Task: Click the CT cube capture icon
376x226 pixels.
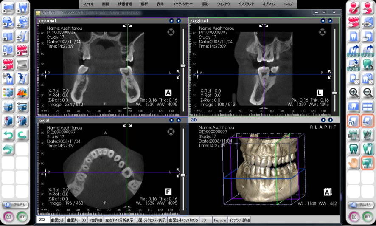Action: coord(8,51)
